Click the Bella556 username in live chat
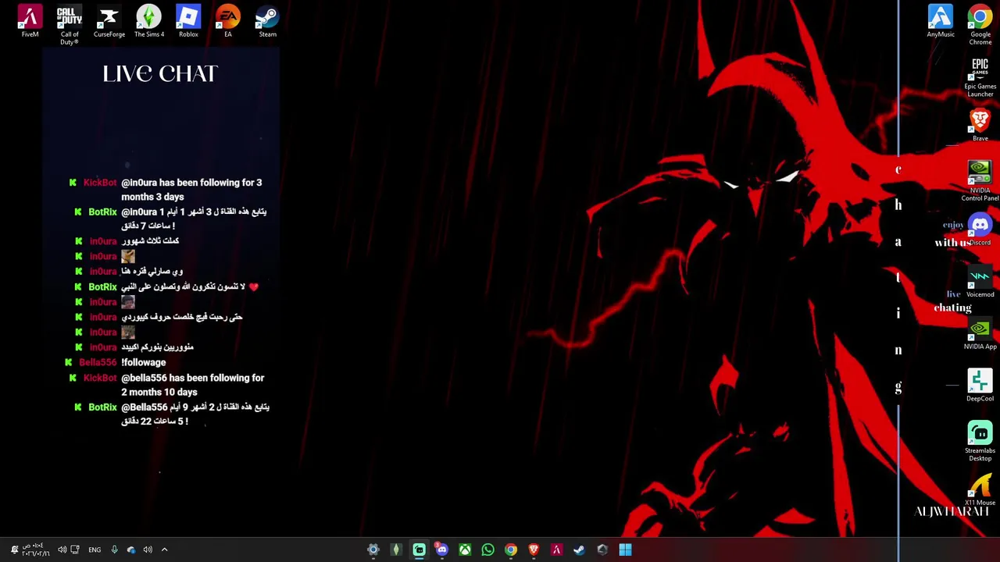 (98, 362)
